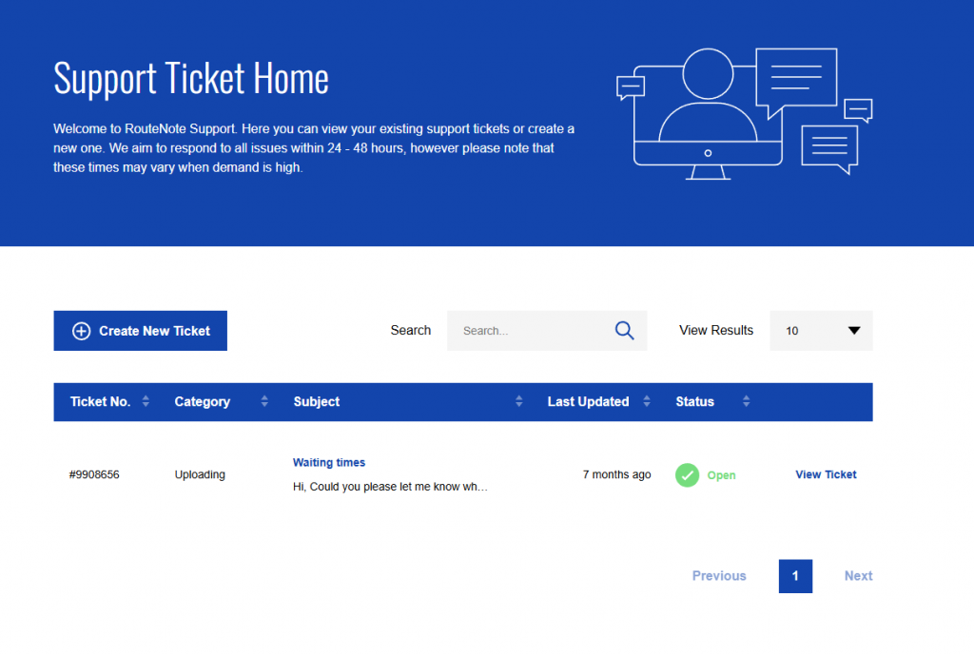The height and width of the screenshot is (655, 974).
Task: Click the Status column sort arrows
Action: (x=746, y=402)
